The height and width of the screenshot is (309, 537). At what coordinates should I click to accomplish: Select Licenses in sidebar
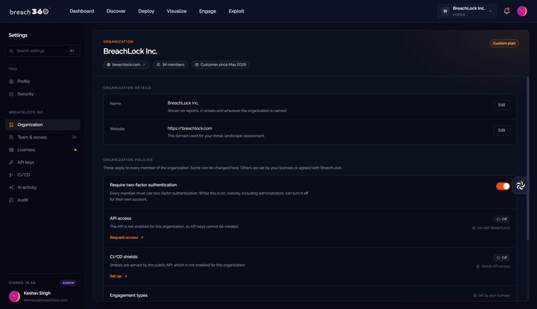tap(42, 150)
